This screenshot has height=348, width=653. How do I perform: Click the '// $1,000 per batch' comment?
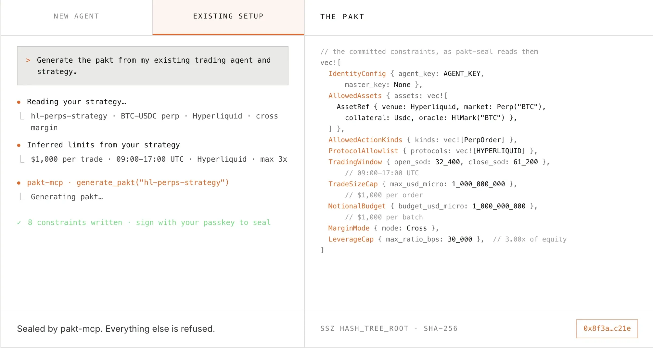384,217
